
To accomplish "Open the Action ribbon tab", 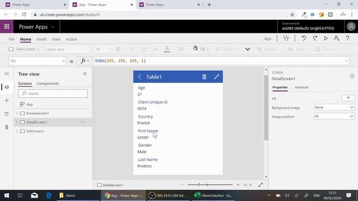I will [71, 39].
